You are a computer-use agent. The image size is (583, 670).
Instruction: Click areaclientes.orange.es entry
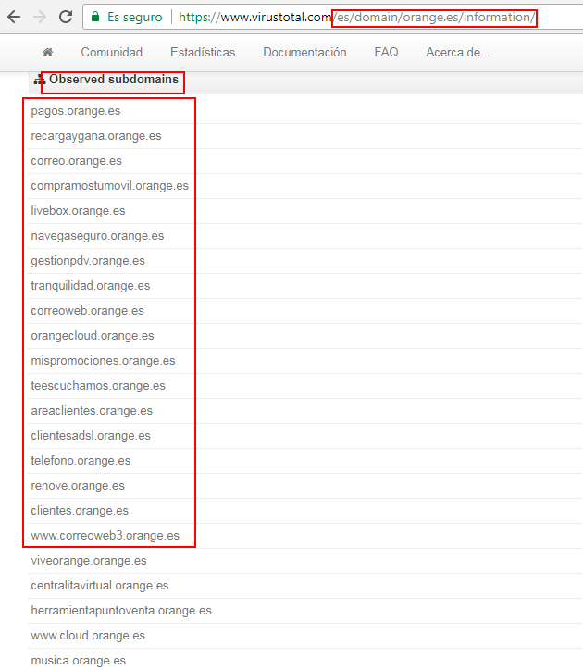click(92, 411)
